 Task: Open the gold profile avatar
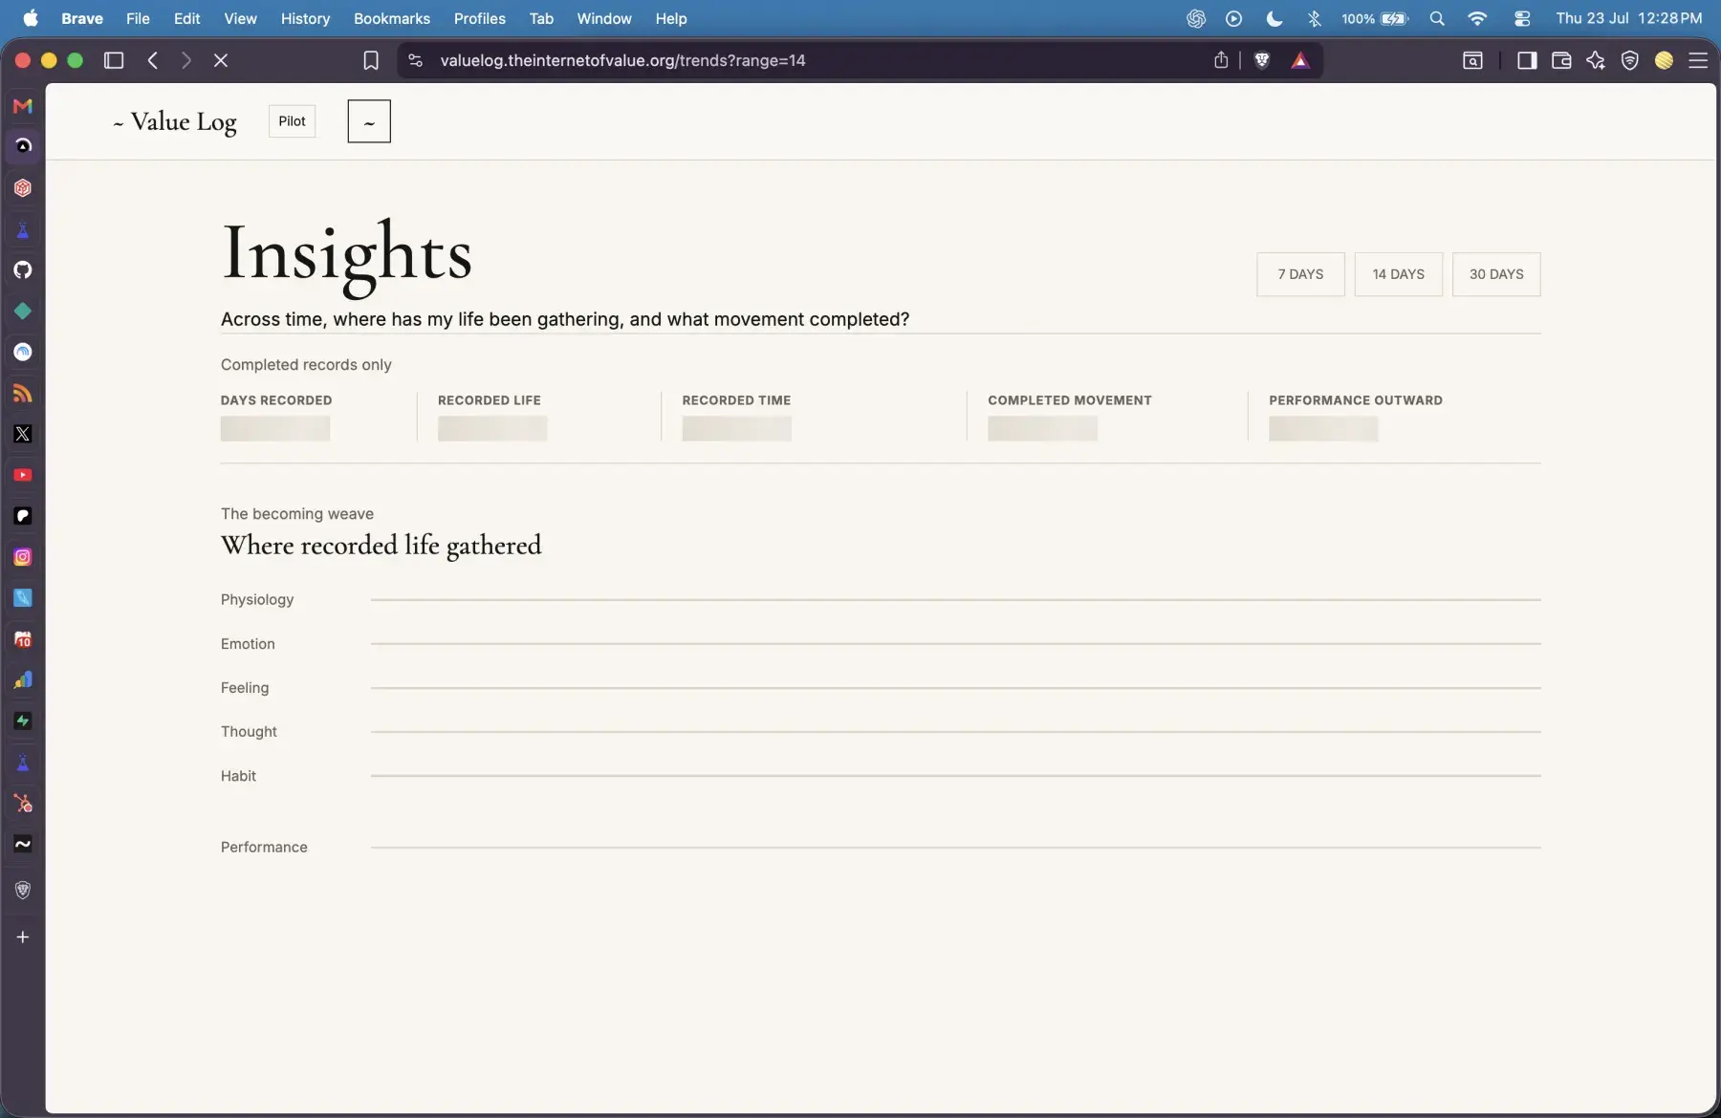1665,60
